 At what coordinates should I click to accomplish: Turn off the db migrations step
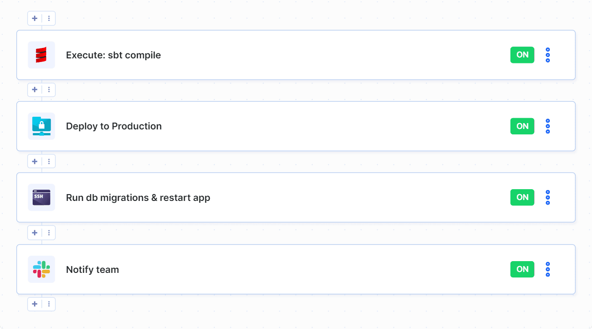522,197
